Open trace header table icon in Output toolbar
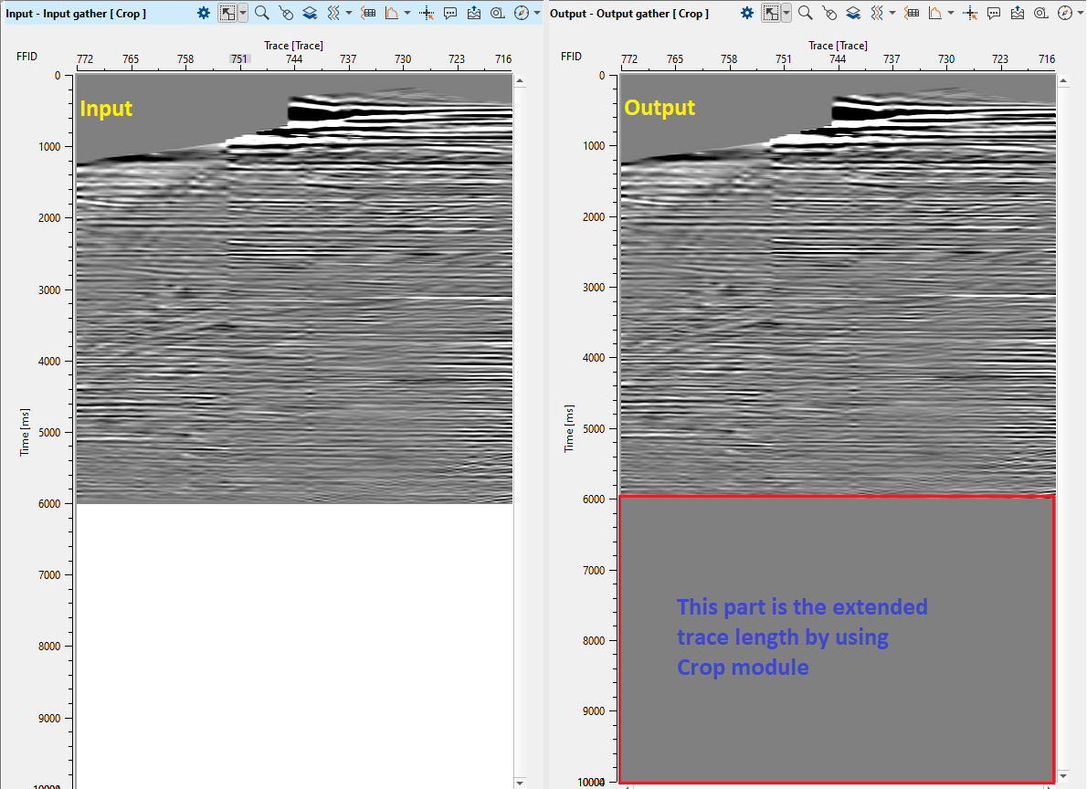 tap(911, 13)
